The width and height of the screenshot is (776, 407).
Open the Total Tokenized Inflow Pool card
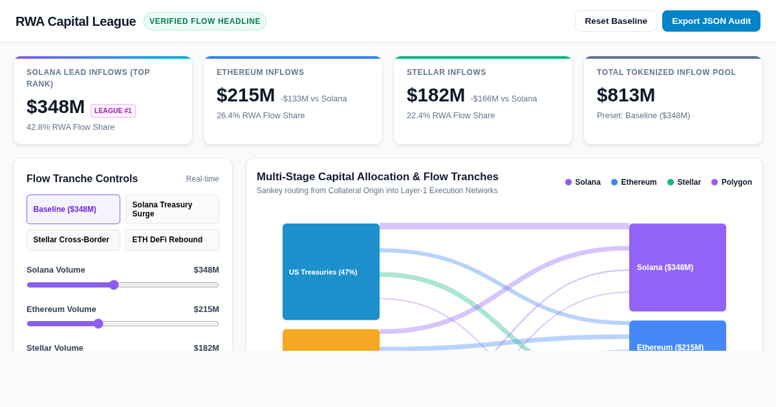click(673, 100)
